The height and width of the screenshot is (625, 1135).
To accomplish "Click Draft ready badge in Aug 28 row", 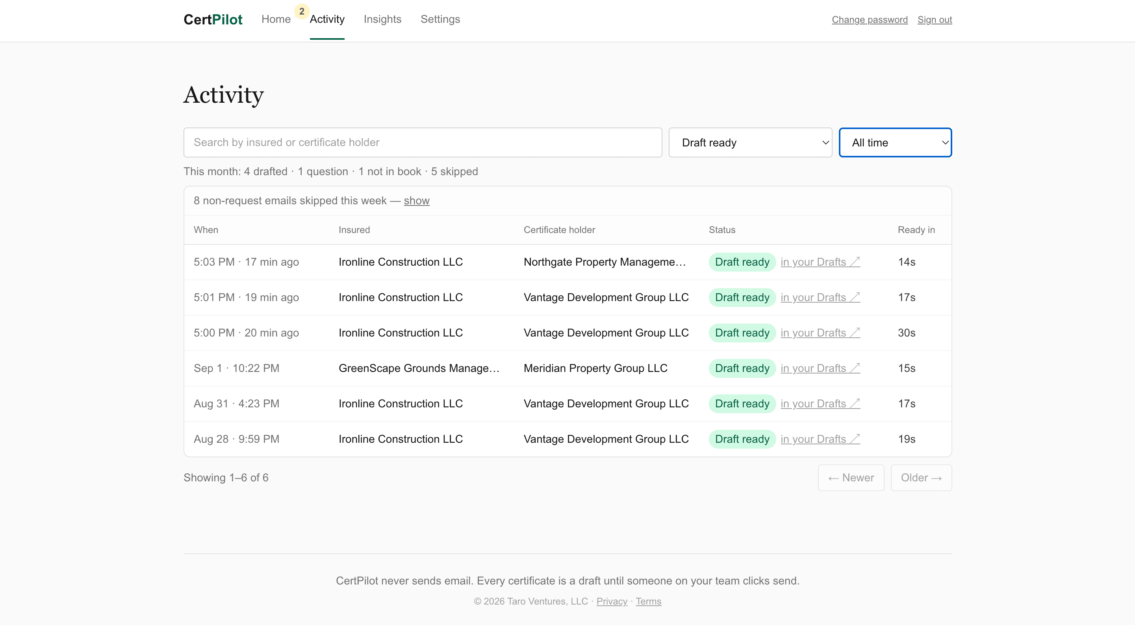I will coord(742,439).
